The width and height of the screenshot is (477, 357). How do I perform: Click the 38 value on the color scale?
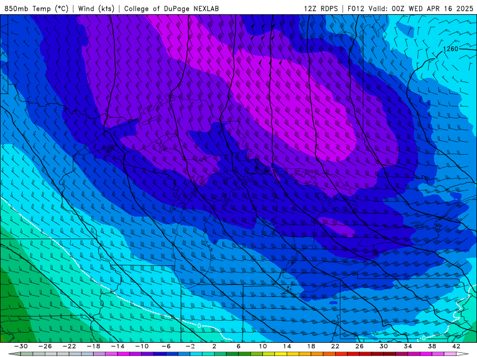432,346
